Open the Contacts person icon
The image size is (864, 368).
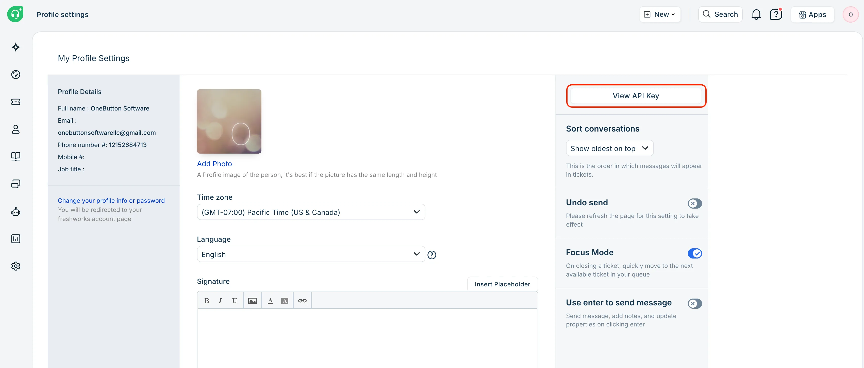pos(16,129)
